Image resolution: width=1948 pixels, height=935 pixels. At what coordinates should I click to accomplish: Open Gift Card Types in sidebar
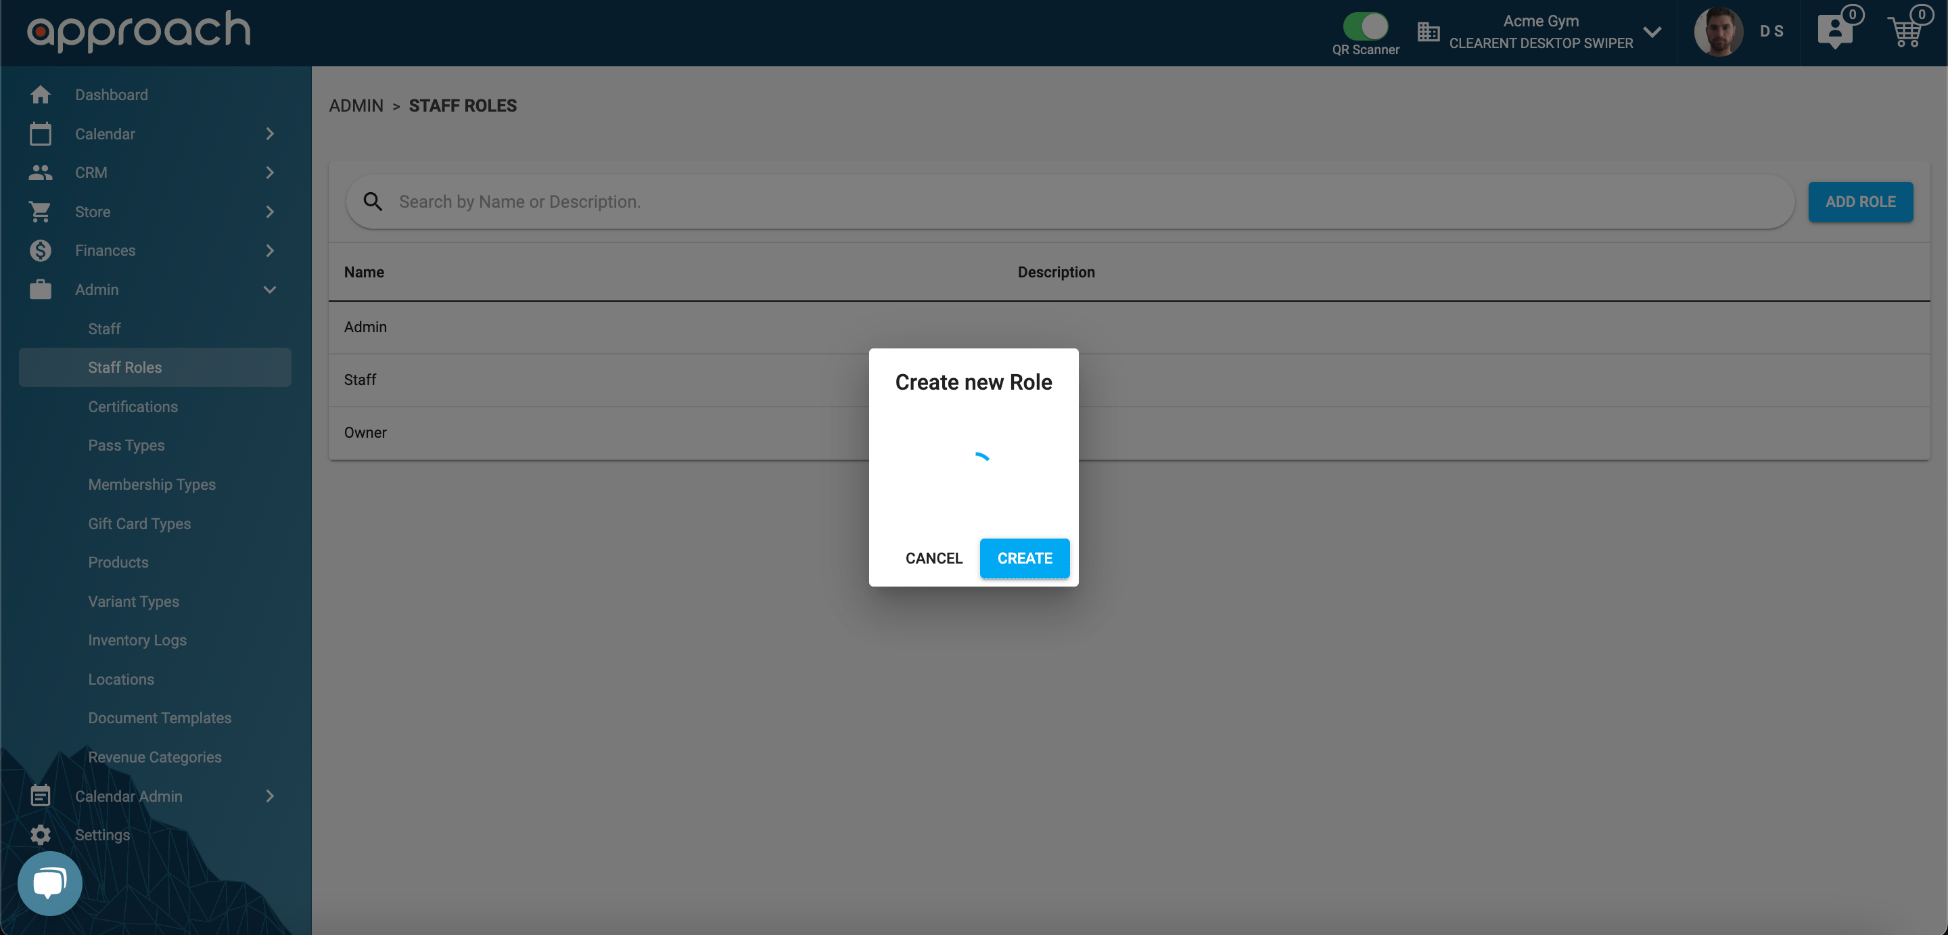point(139,524)
